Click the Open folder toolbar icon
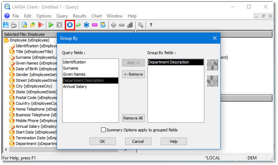The image size is (278, 165). click(x=32, y=25)
